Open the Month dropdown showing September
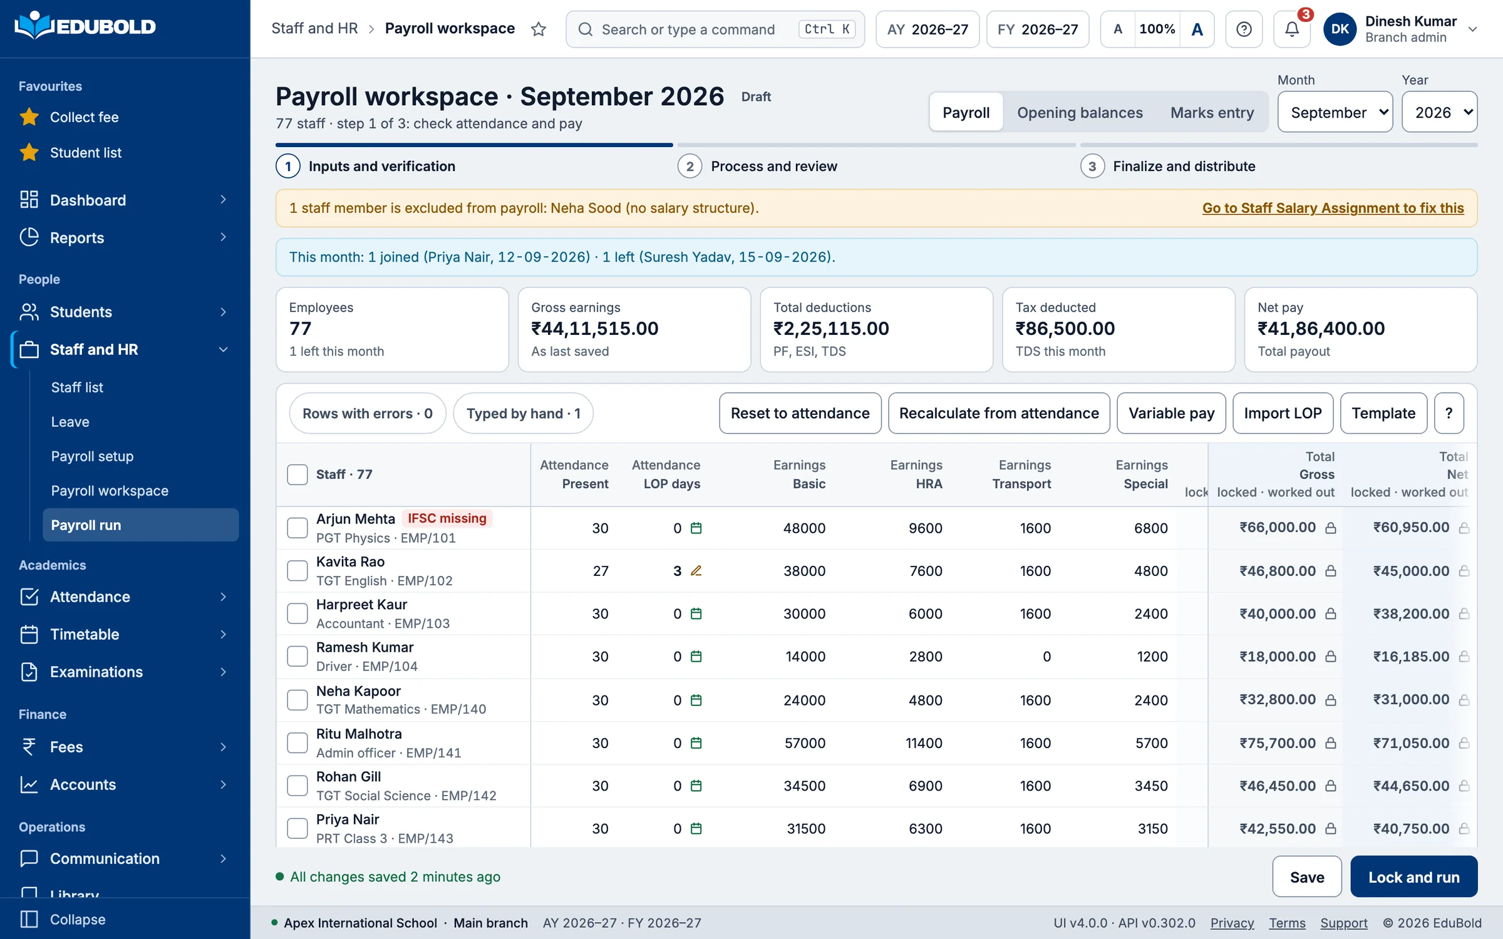This screenshot has height=939, width=1503. (x=1335, y=112)
